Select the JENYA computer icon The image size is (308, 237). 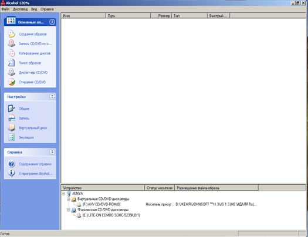[x=69, y=194]
